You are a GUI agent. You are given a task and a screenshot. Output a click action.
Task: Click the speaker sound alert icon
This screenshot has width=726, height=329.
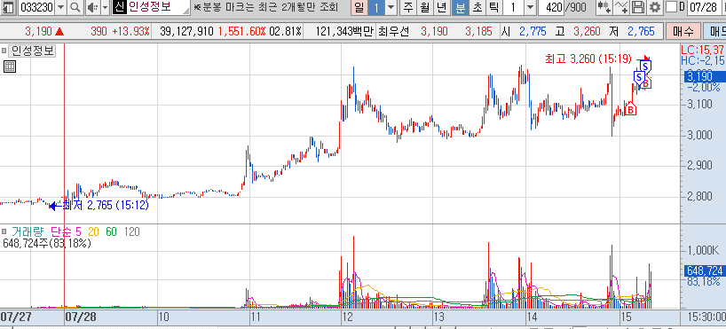click(92, 7)
